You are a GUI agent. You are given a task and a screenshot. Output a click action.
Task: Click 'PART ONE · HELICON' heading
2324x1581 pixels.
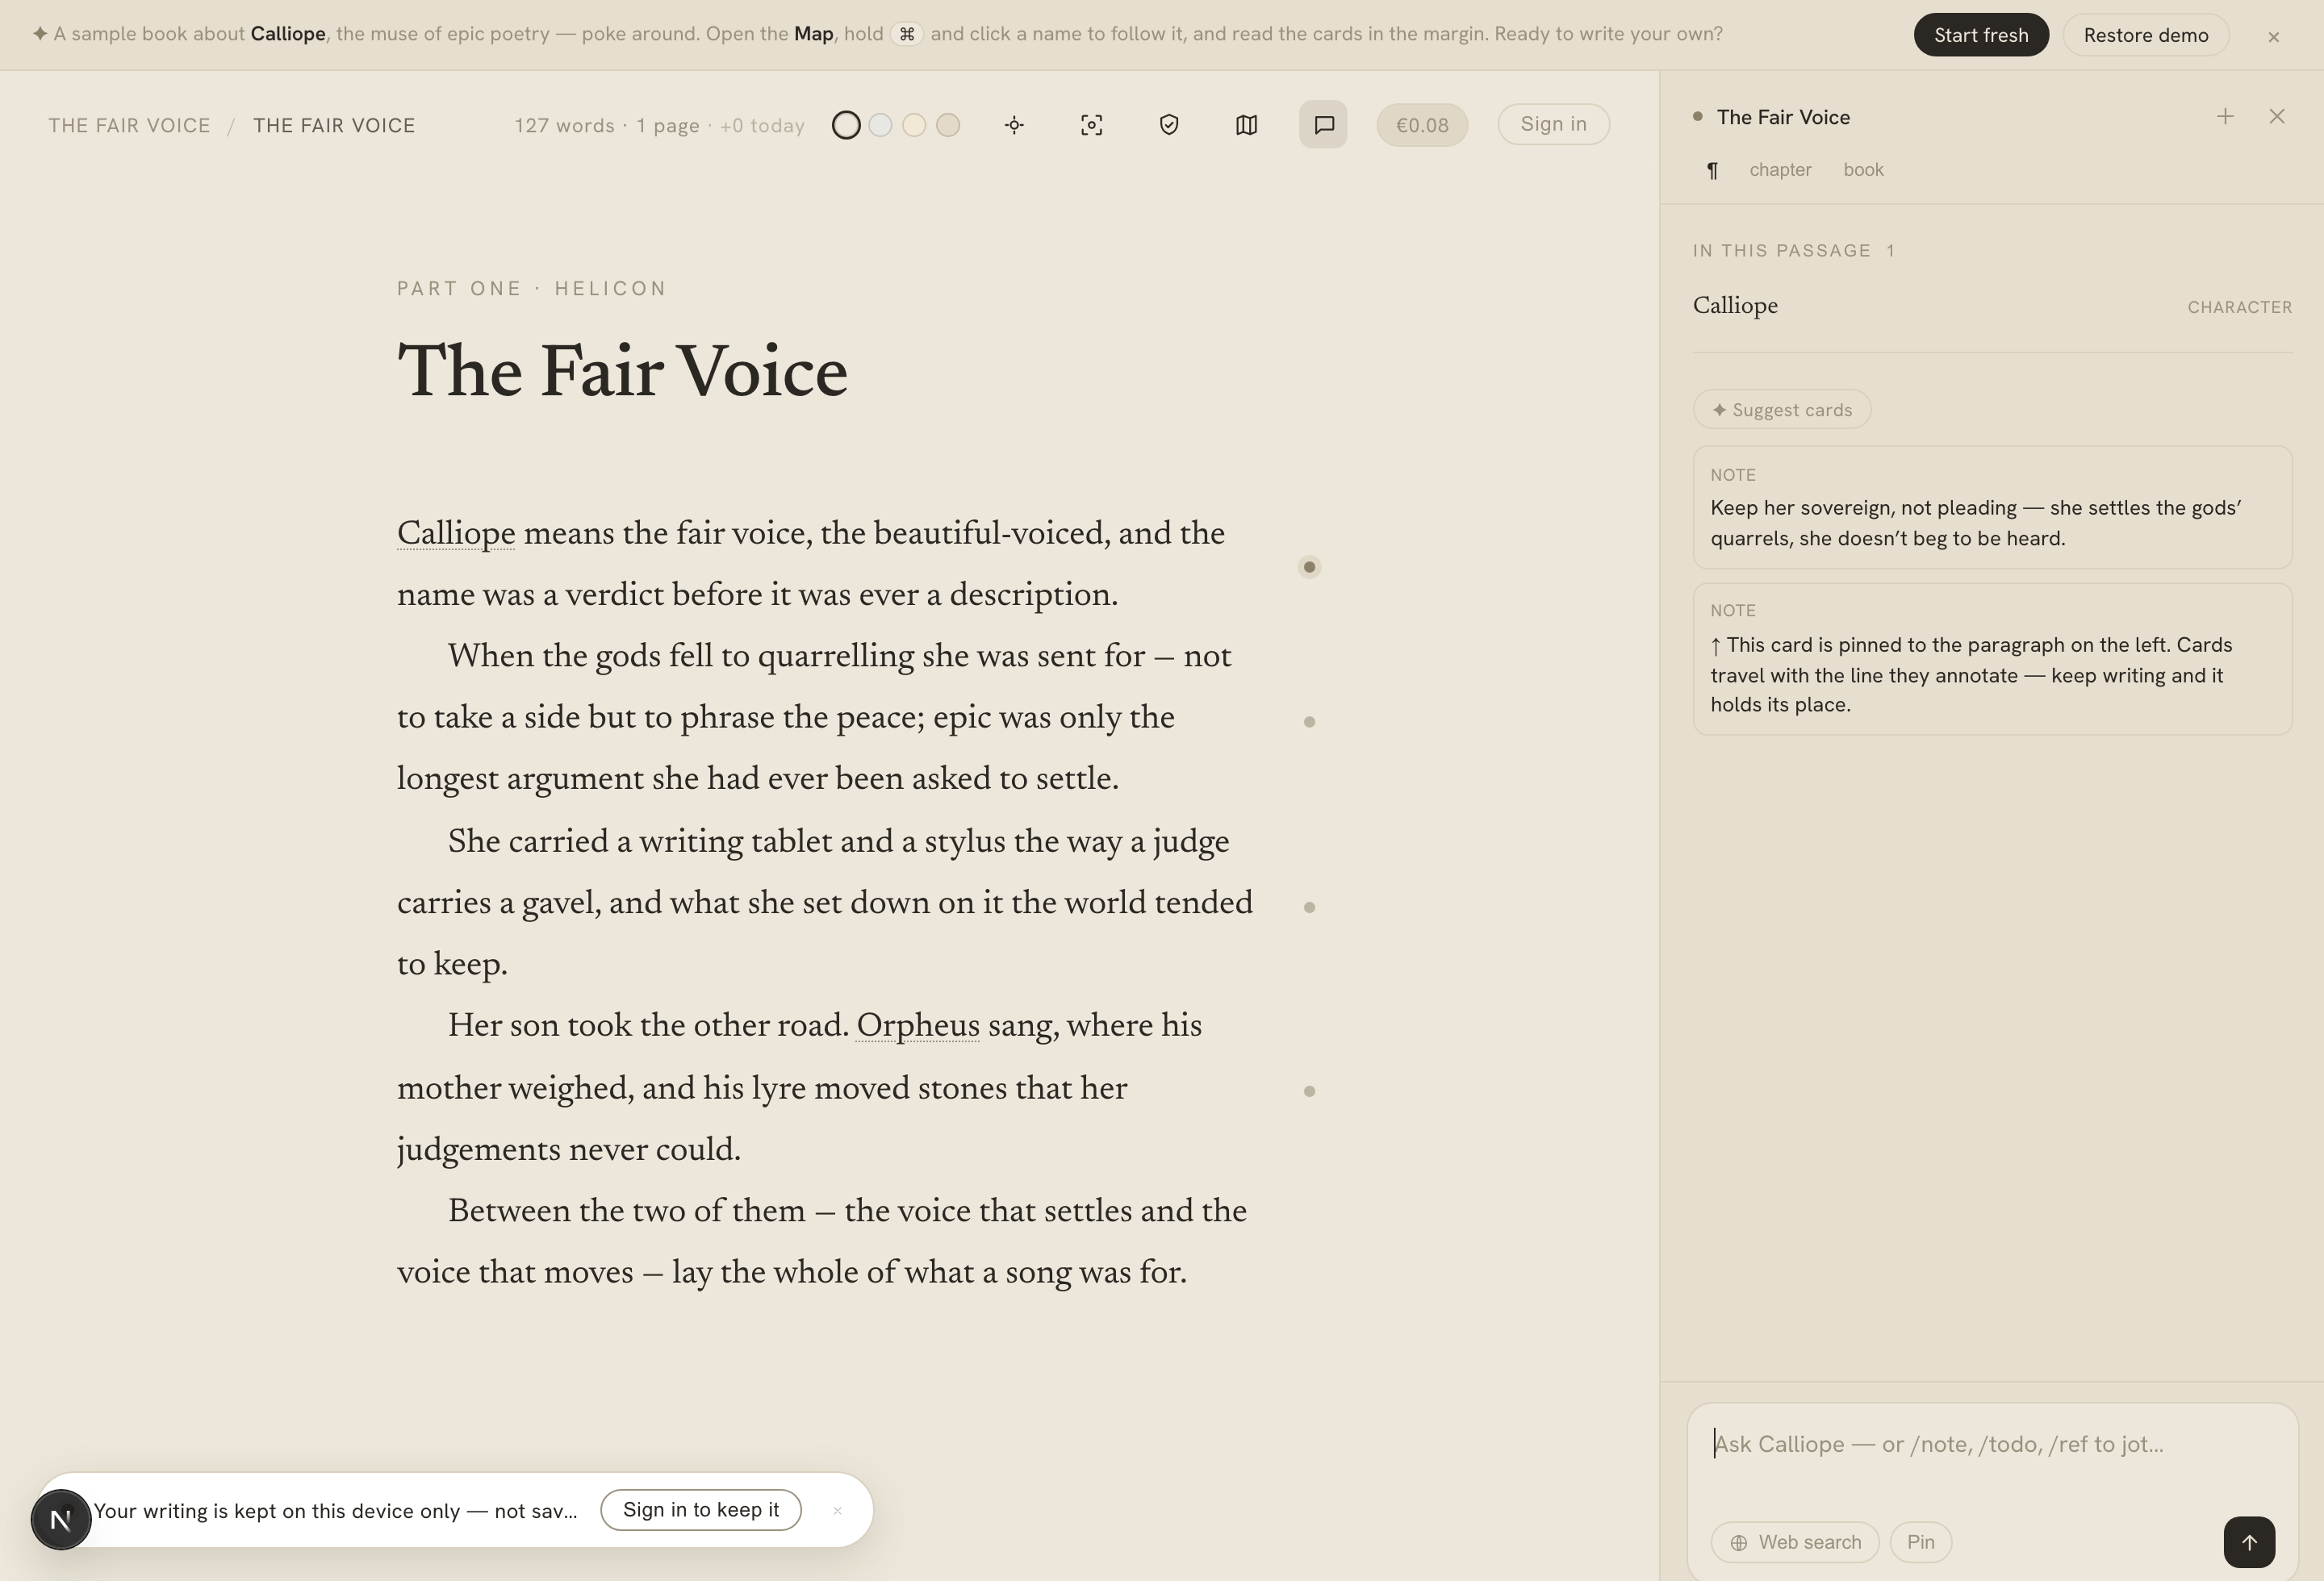[x=532, y=289]
